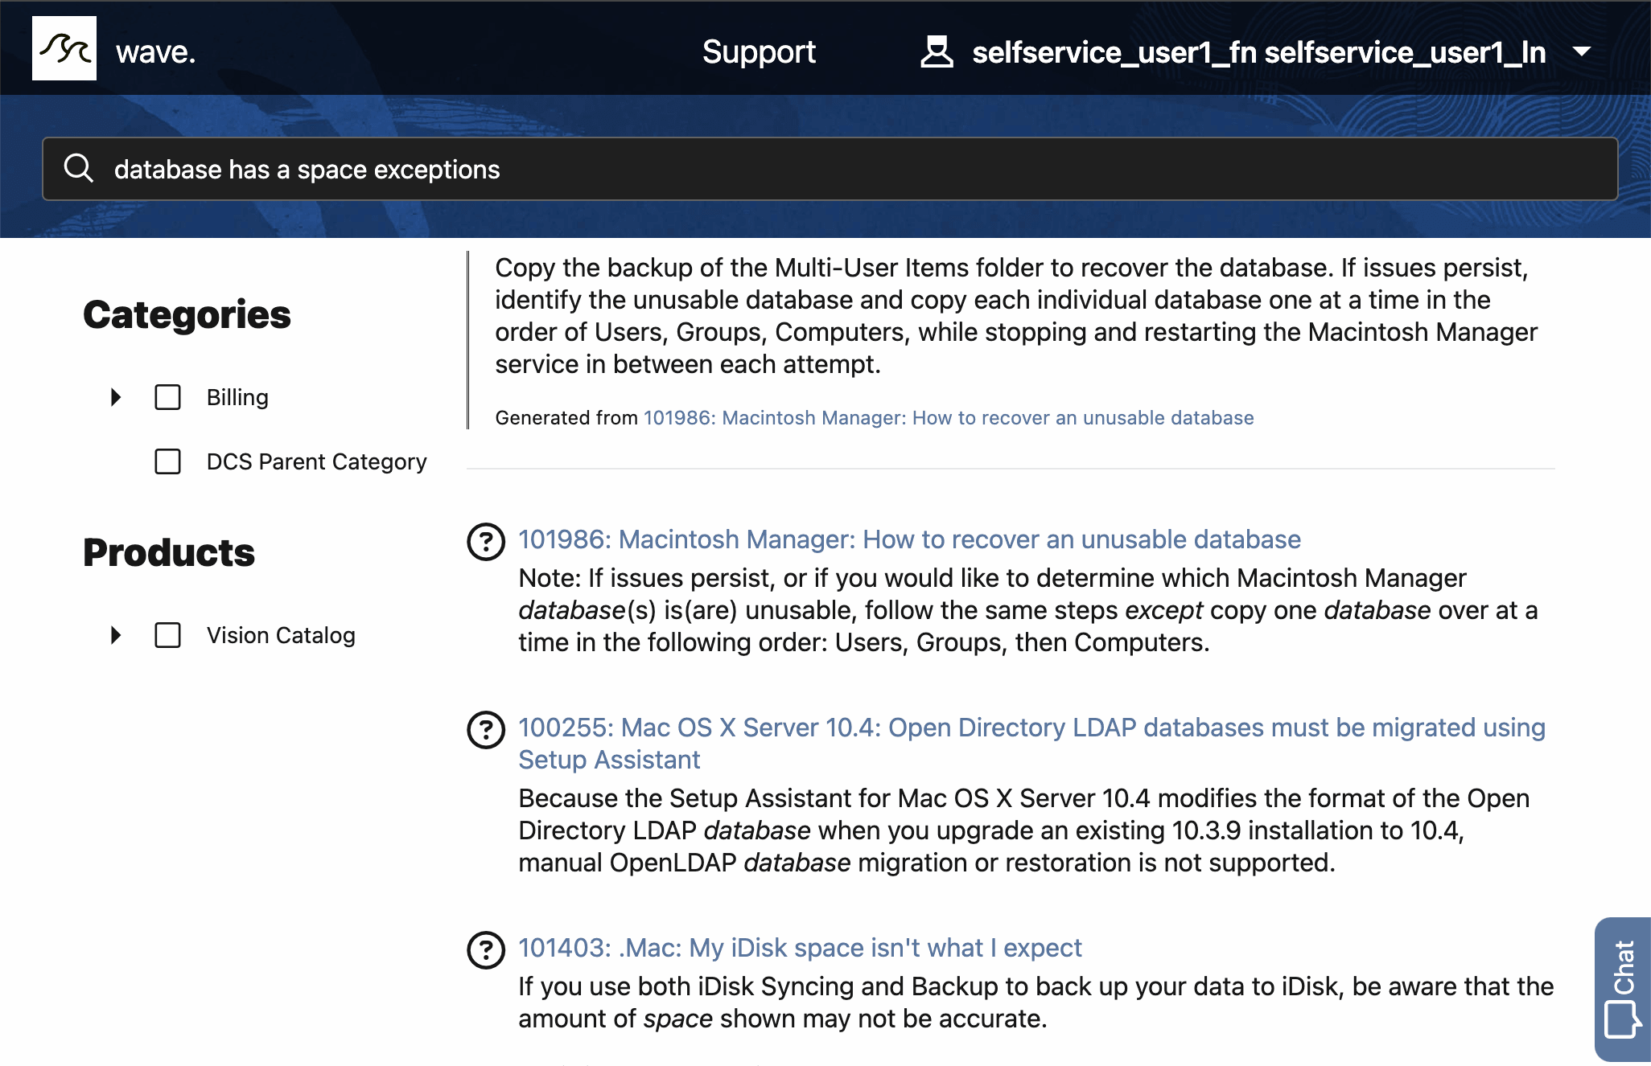Click the wave logo icon

click(x=64, y=48)
